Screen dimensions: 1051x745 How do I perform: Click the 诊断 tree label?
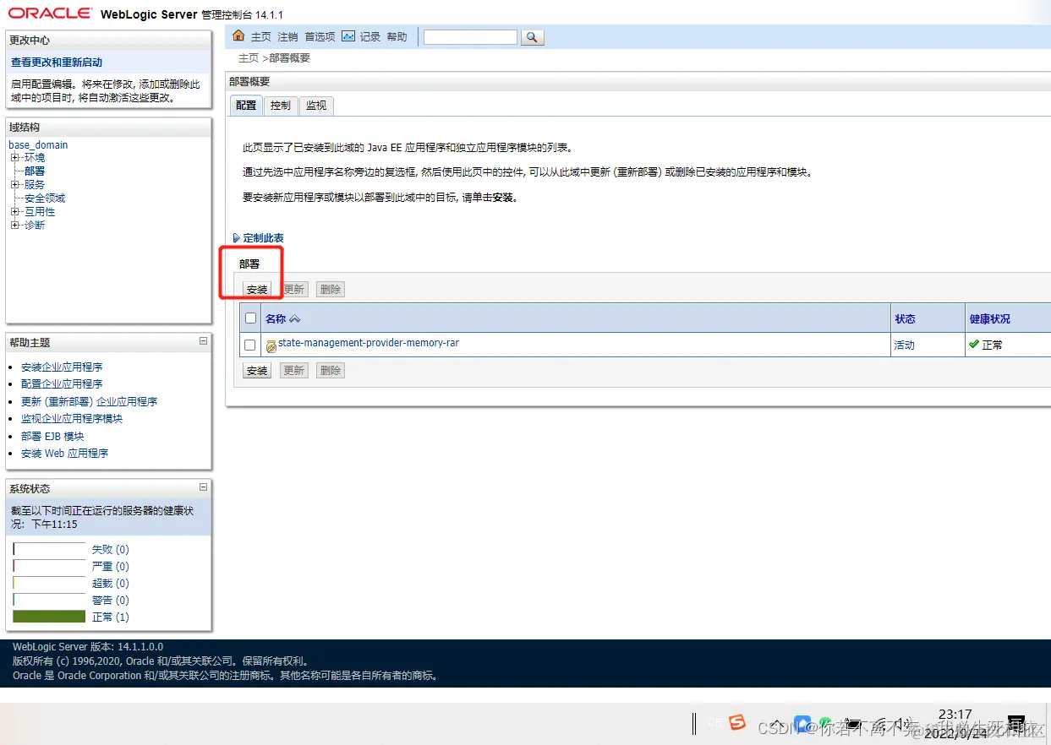[35, 226]
